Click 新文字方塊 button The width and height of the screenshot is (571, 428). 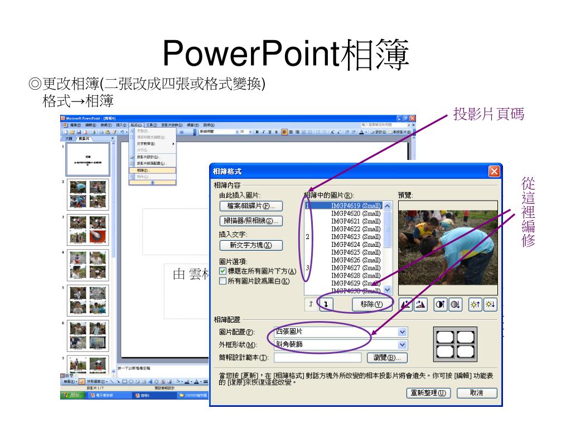point(251,245)
